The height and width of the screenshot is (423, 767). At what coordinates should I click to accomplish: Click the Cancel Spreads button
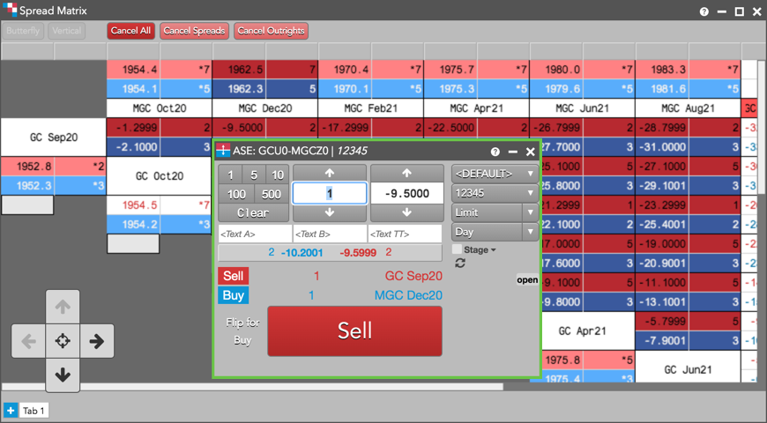coord(194,31)
